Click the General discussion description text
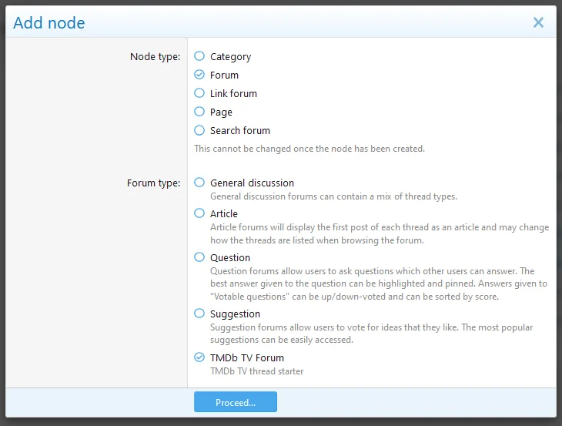Screen dimensions: 562x426 coord(333,196)
